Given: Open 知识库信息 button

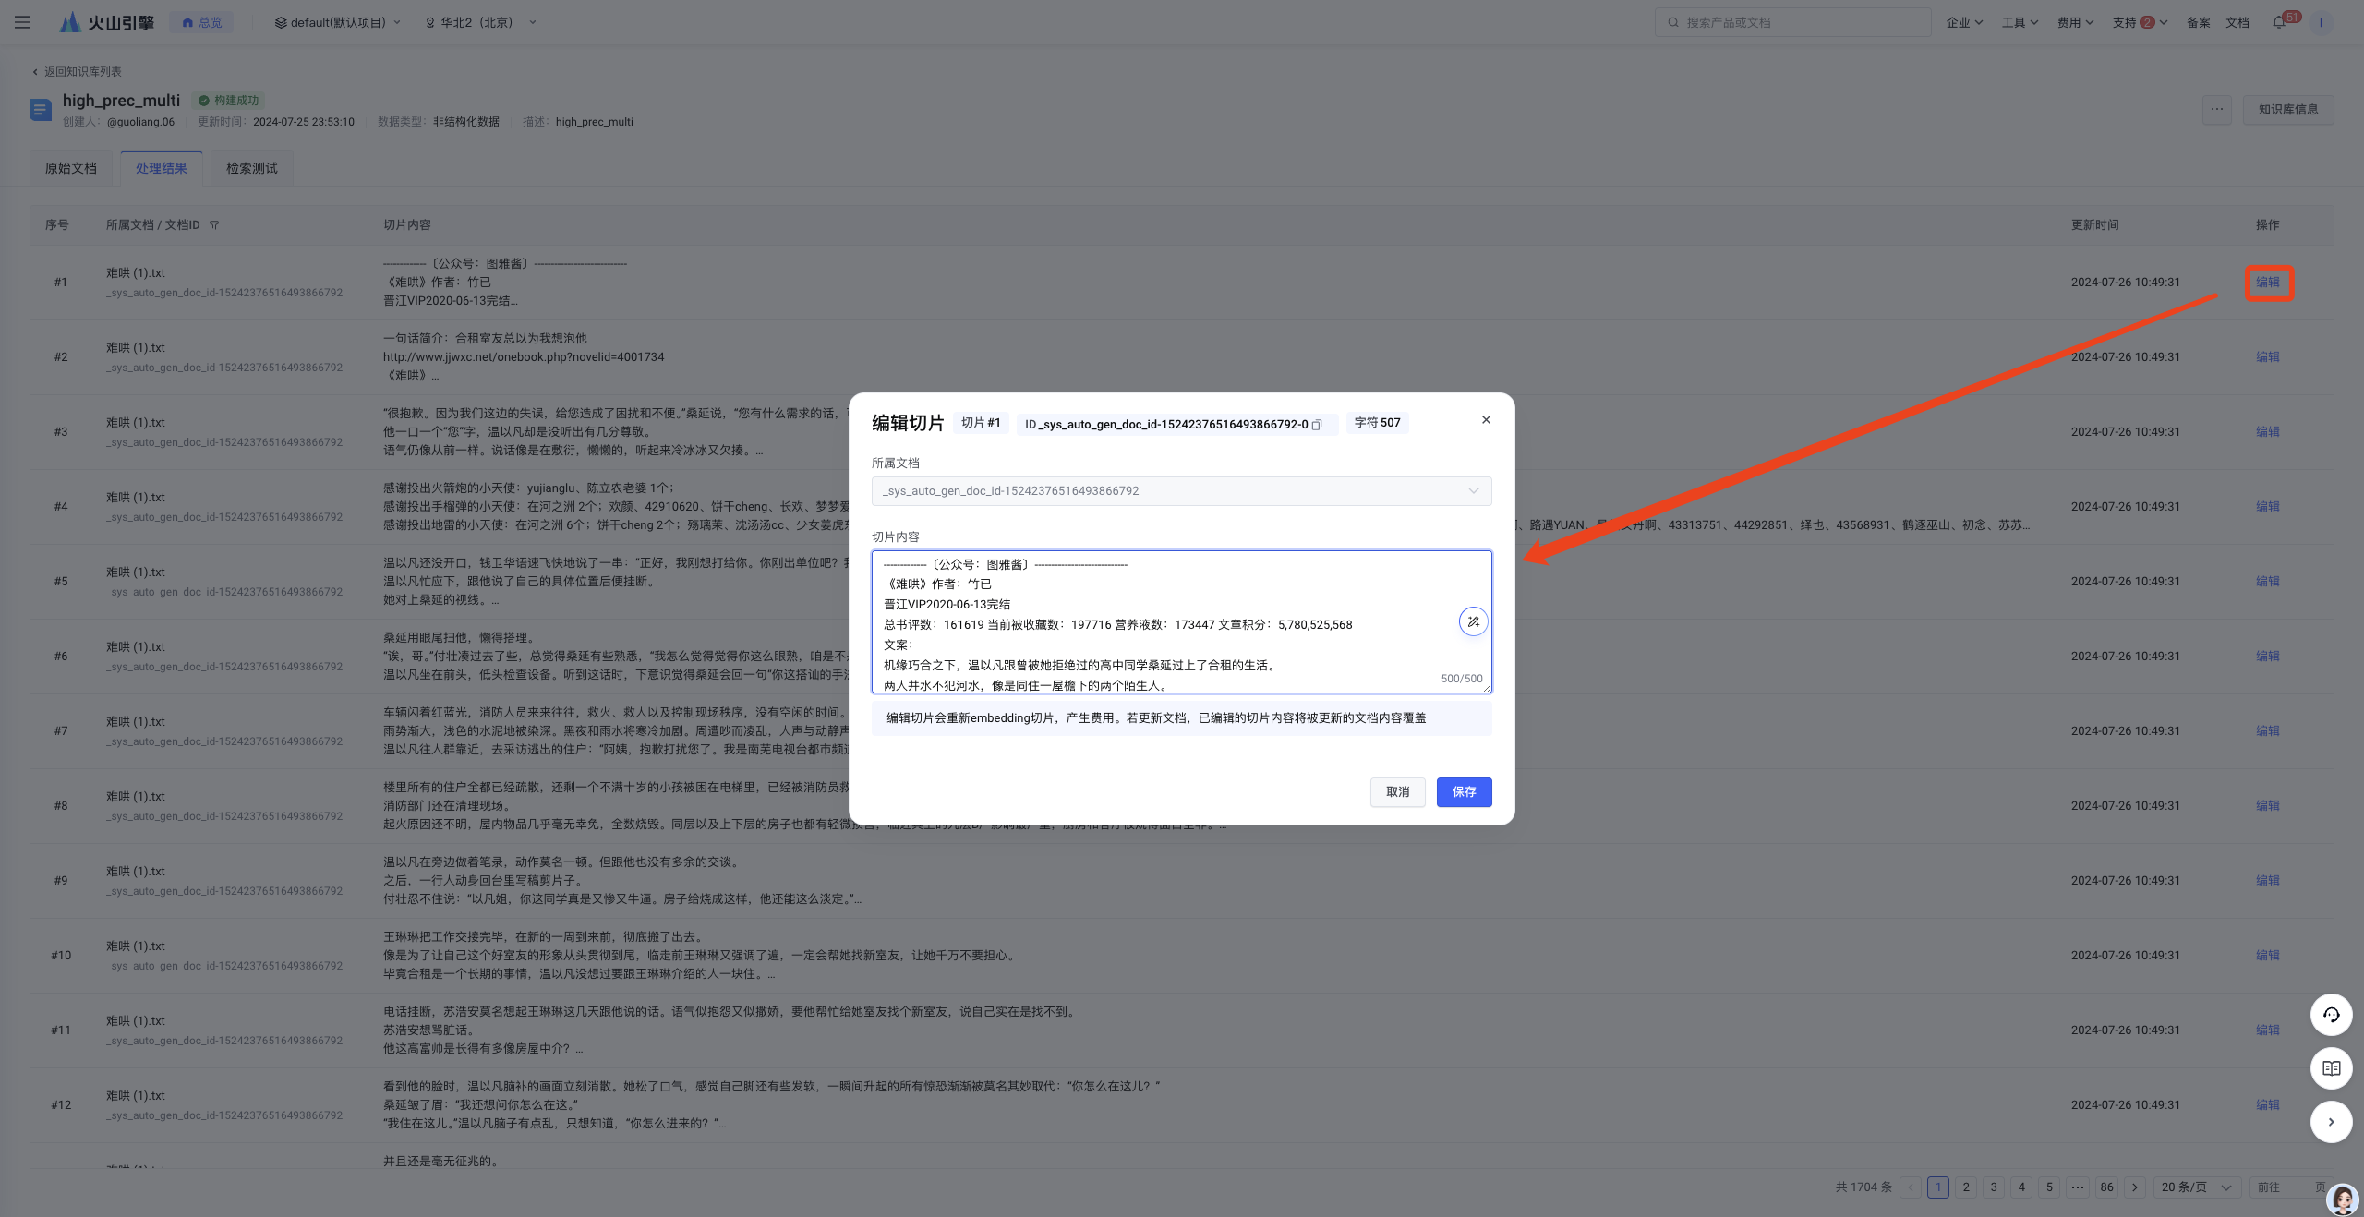Looking at the screenshot, I should [2287, 109].
